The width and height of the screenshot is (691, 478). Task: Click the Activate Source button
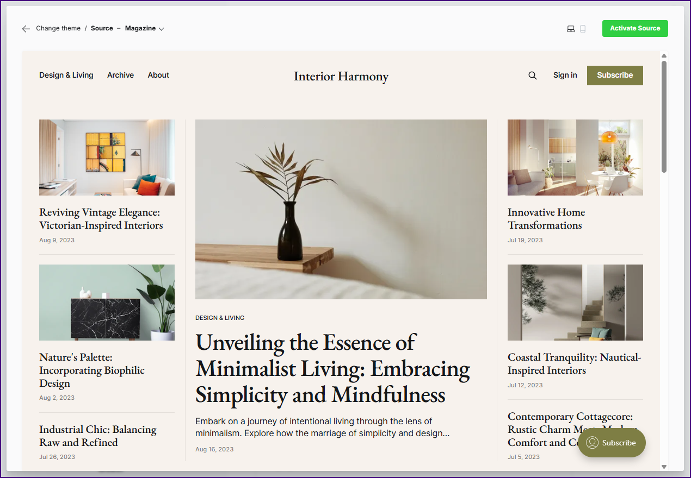[635, 28]
